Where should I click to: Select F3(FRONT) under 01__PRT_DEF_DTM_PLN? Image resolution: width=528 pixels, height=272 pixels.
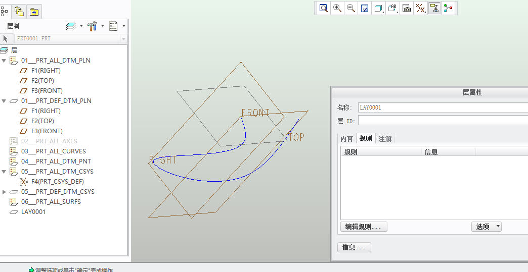tap(47, 131)
